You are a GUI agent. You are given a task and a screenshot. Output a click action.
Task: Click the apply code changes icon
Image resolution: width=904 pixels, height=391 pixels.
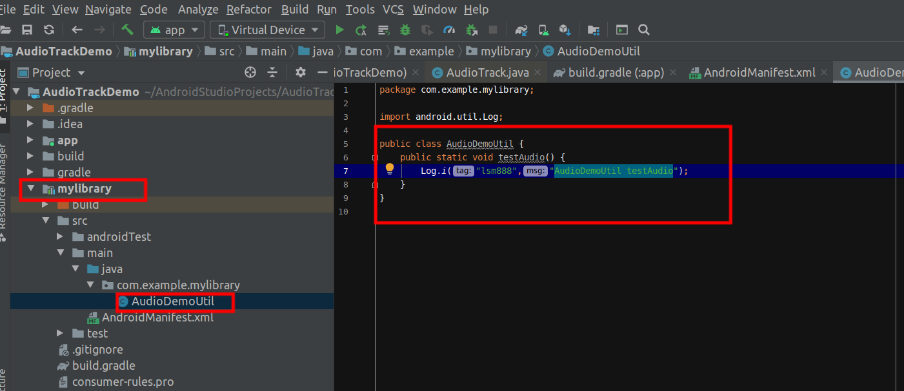pos(383,30)
